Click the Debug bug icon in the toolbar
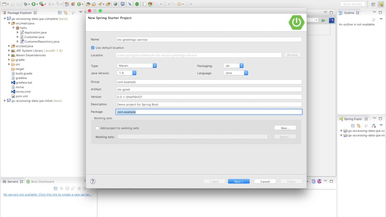 [x=25, y=4]
